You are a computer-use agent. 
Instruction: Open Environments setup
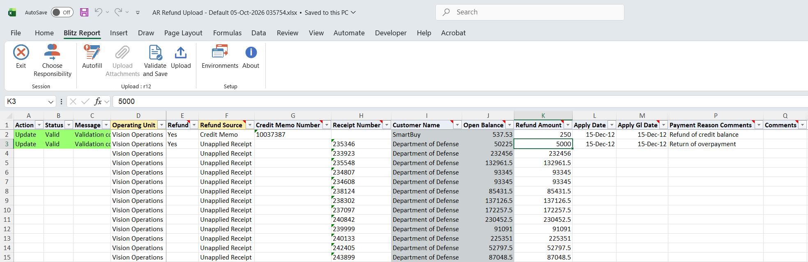coord(220,57)
